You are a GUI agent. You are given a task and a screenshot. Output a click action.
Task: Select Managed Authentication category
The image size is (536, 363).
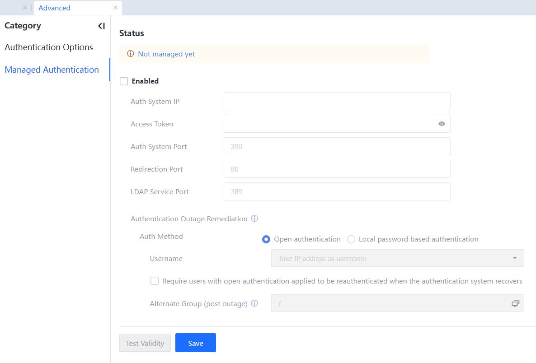(52, 70)
